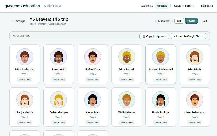
Task: Open the Groups tab
Action: 162,6
